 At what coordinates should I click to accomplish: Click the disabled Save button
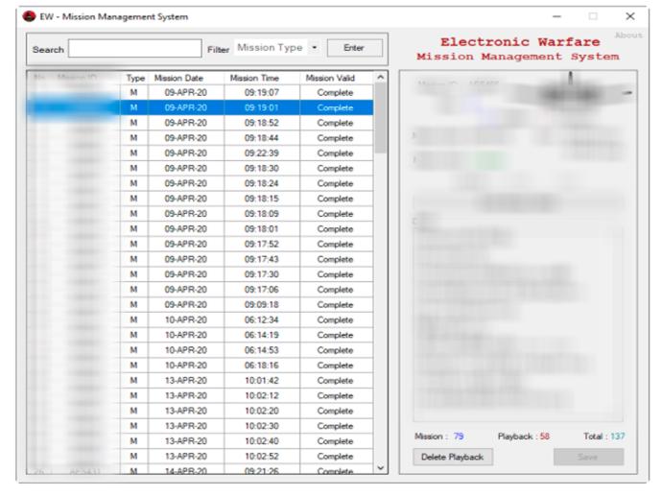587,457
